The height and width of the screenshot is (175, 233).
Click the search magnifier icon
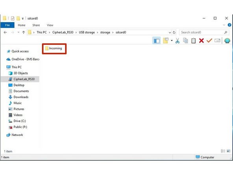(226, 32)
